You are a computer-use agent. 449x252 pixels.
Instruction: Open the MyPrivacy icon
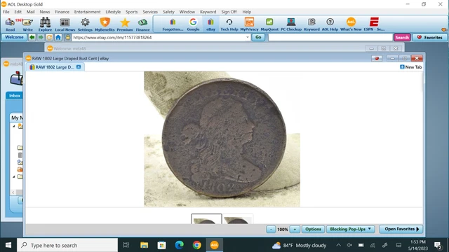(x=249, y=24)
